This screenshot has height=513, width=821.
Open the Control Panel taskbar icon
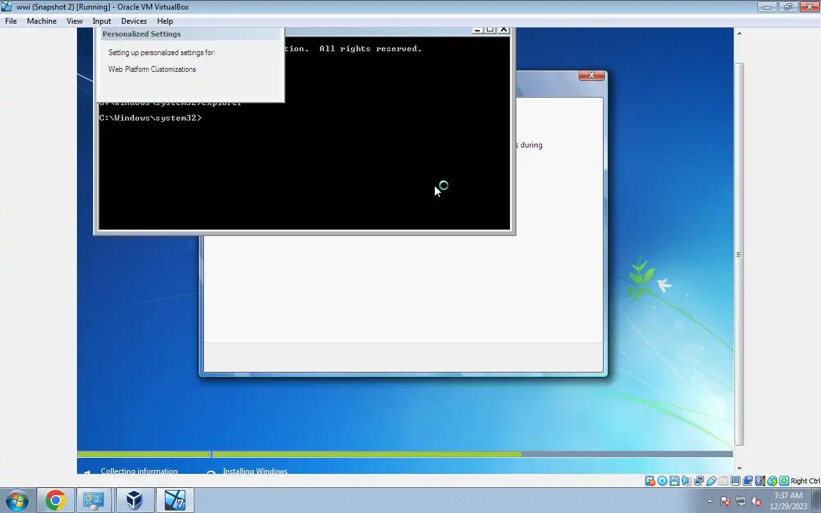pyautogui.click(x=94, y=500)
